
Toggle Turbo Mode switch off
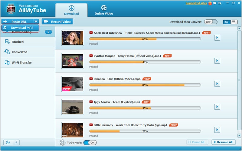(90, 143)
